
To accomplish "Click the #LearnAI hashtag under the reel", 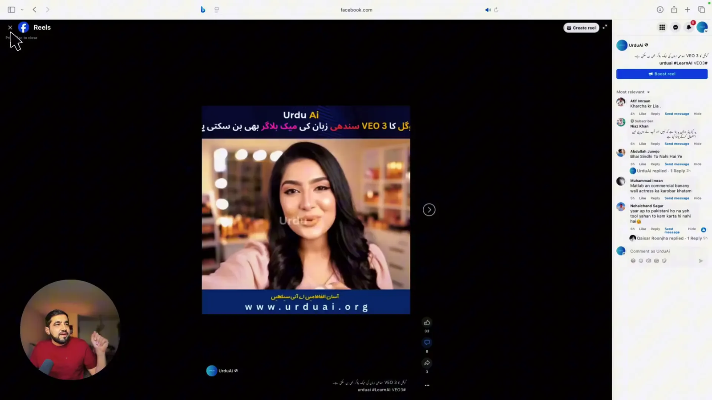I will click(381, 390).
